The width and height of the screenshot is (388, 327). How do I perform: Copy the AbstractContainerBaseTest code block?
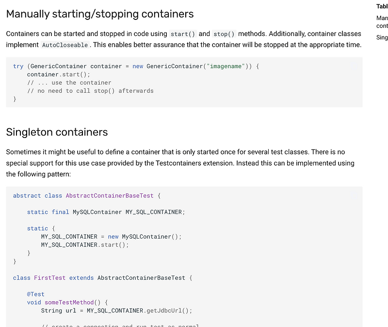(355, 194)
